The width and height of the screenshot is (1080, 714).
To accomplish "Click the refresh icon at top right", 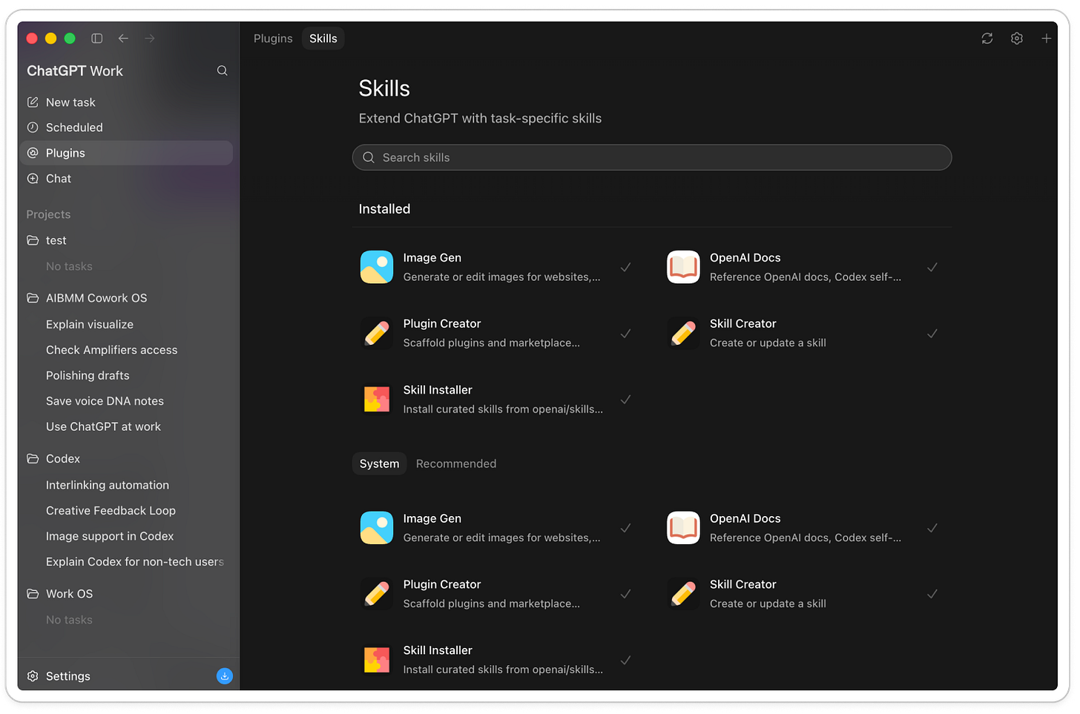I will pos(987,39).
